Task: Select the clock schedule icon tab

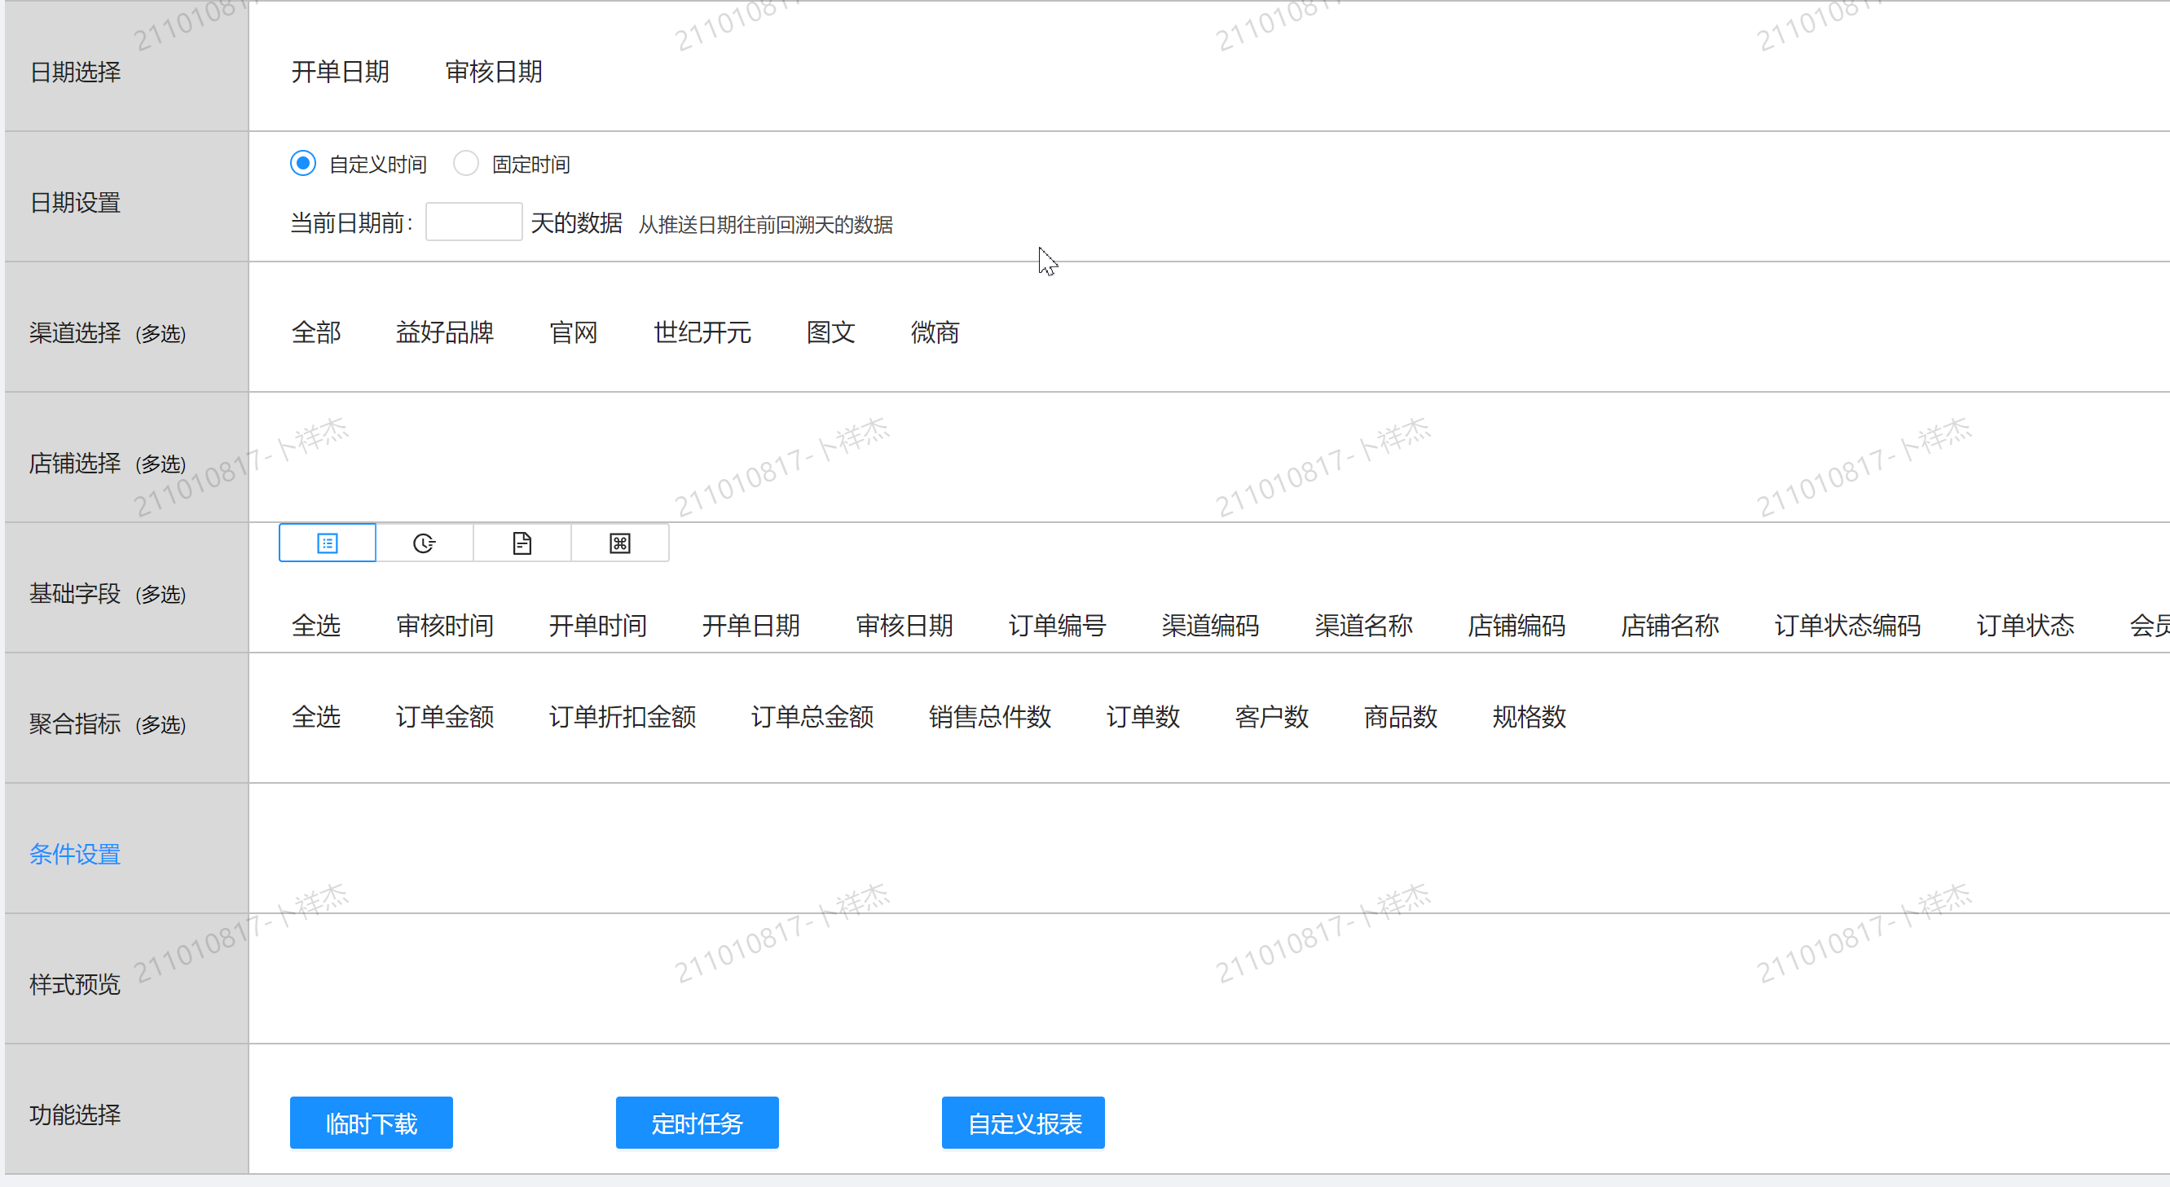Action: [425, 543]
